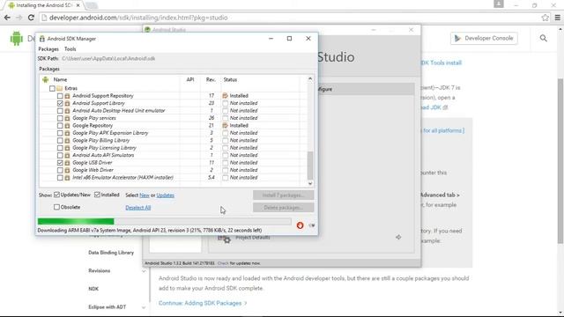Bookmark this page with star icon

pos(545,18)
